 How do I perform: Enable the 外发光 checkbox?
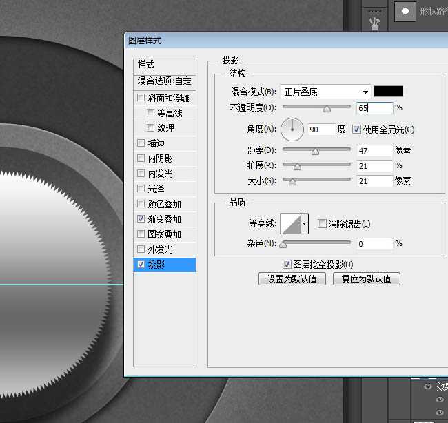141,249
